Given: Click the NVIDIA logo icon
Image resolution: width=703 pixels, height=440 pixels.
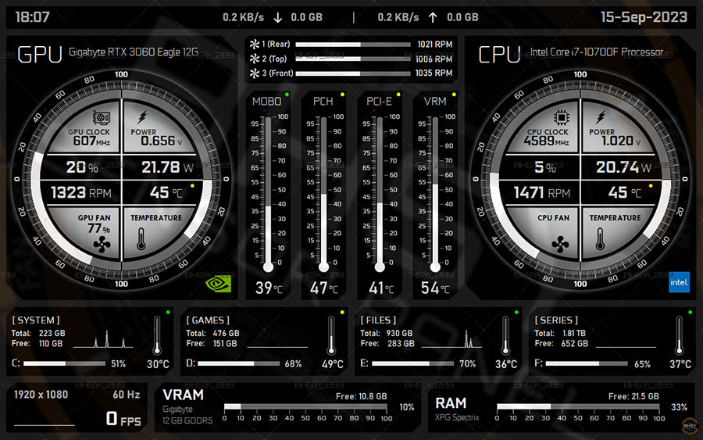Looking at the screenshot, I should point(219,284).
